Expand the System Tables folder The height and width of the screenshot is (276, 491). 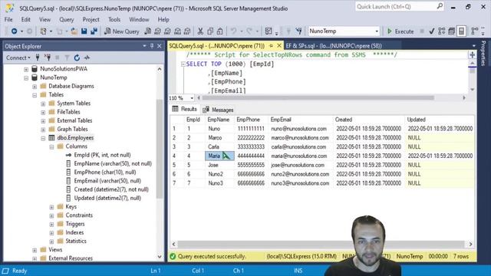[43, 103]
